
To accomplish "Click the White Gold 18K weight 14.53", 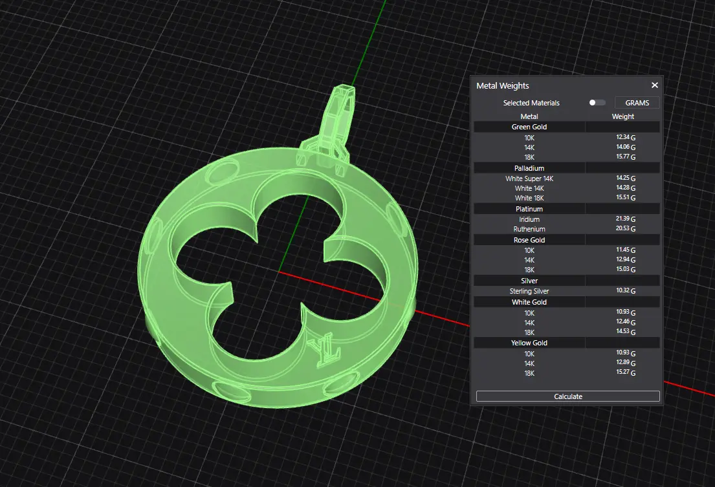I will 626,332.
